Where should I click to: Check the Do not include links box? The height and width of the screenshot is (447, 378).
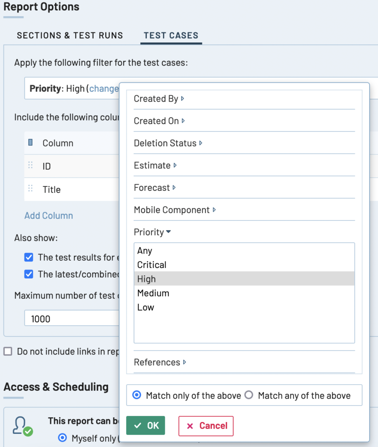[x=8, y=351]
